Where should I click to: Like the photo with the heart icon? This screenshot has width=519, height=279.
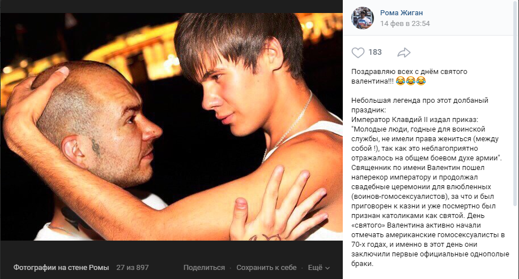point(358,53)
